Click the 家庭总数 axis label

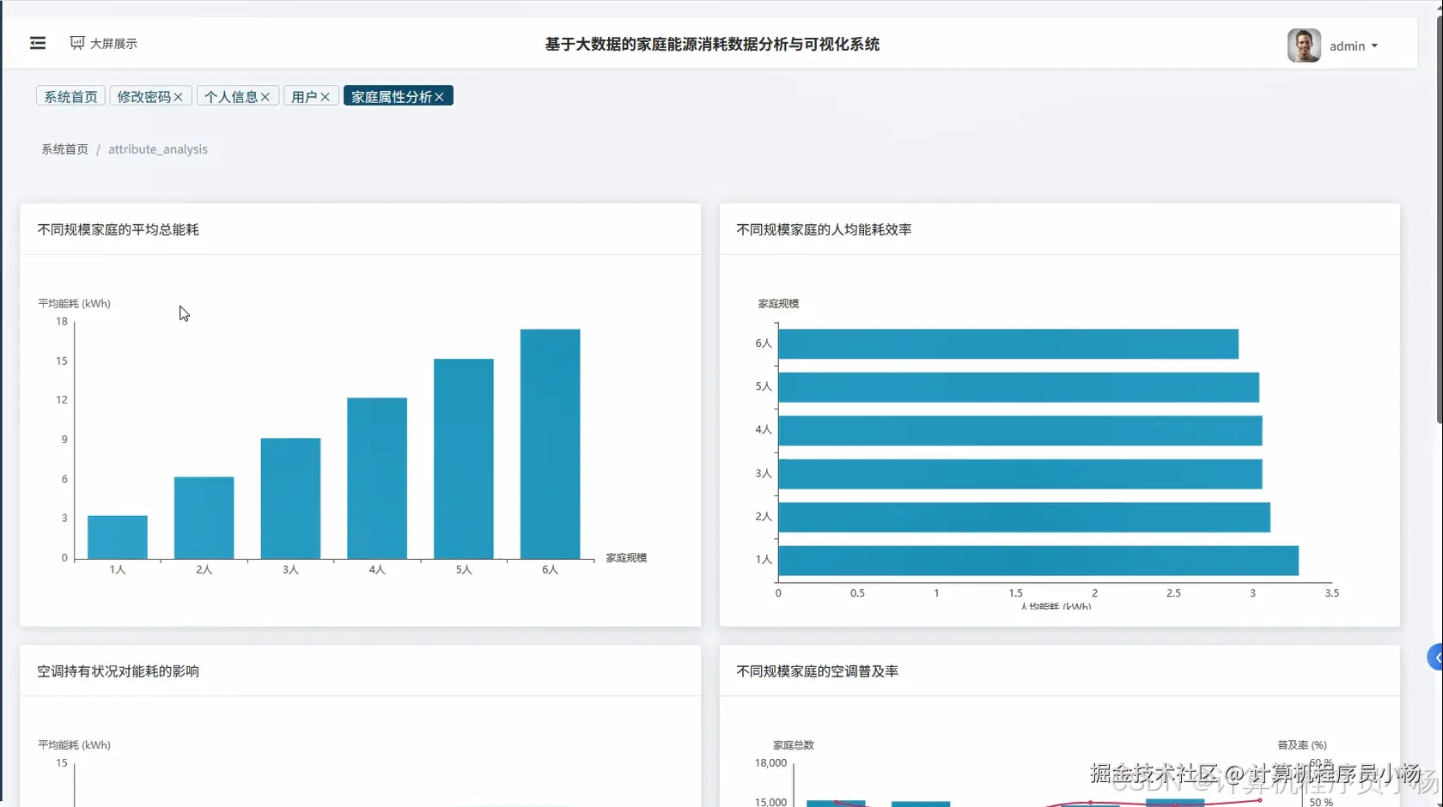793,745
